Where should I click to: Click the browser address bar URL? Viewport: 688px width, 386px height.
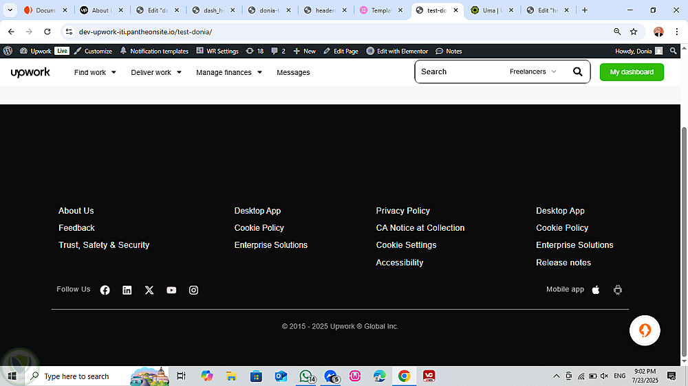[145, 32]
